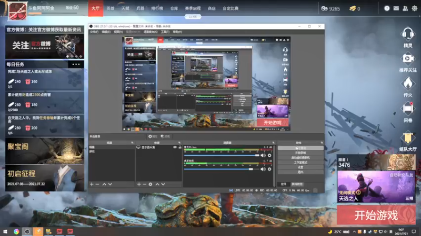Click the start streaming button in OBS controls
421x236 pixels.
[x=300, y=148]
